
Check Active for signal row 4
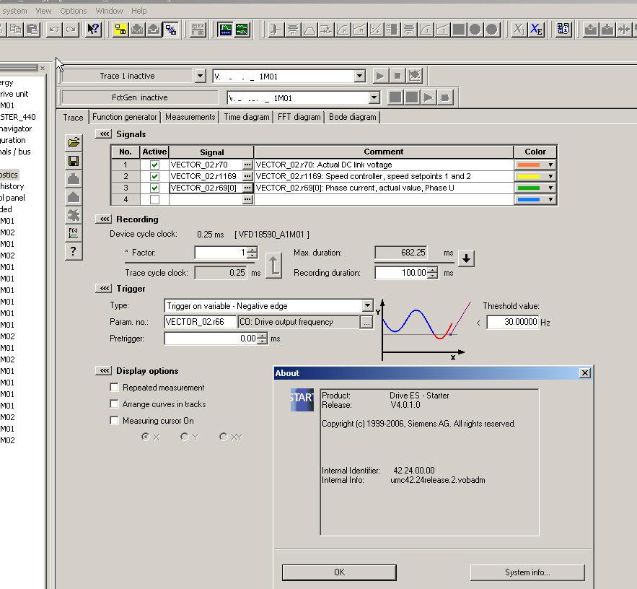(154, 200)
